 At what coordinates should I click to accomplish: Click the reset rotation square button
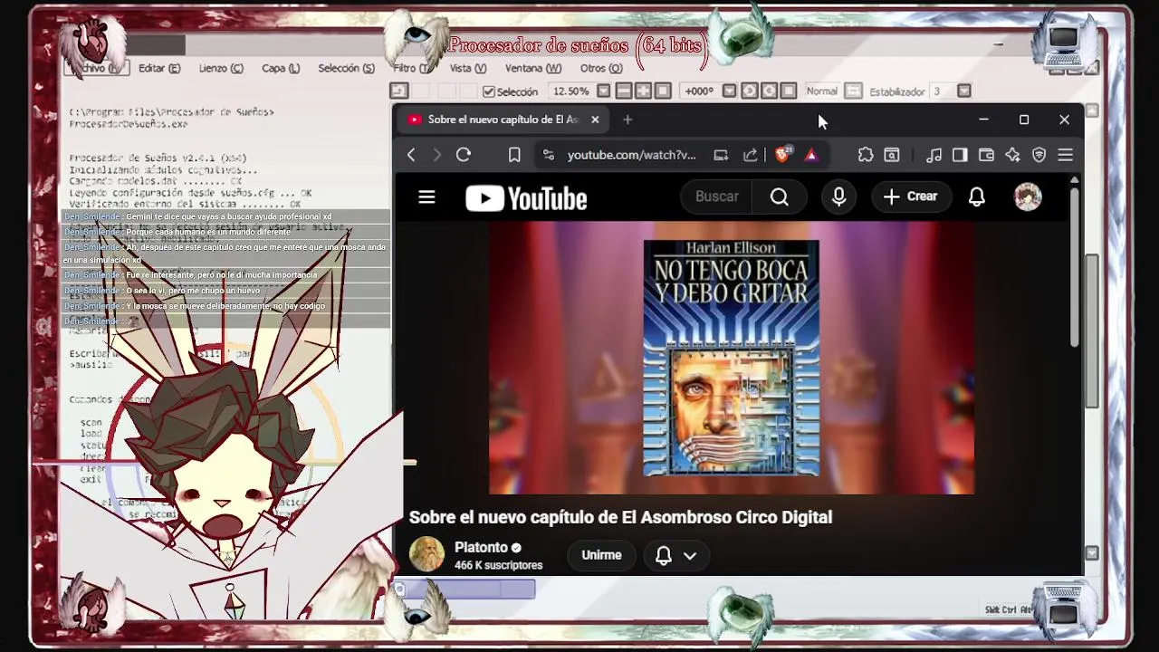coord(789,91)
